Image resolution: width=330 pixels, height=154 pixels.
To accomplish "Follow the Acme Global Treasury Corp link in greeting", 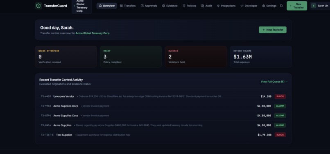I will click(93, 33).
